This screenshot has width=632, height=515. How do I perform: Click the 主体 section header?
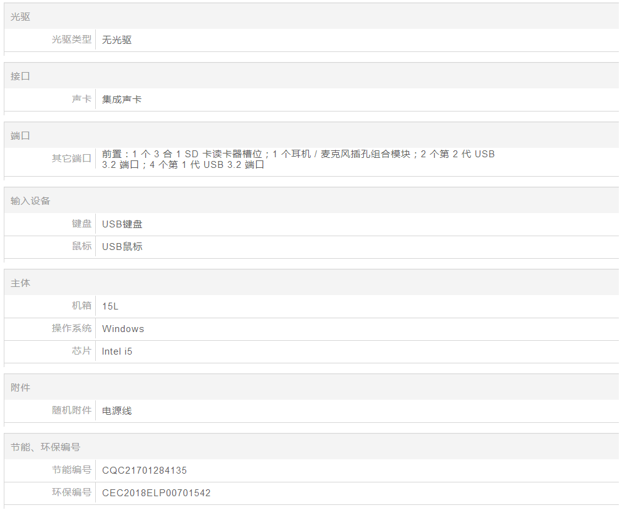[21, 283]
